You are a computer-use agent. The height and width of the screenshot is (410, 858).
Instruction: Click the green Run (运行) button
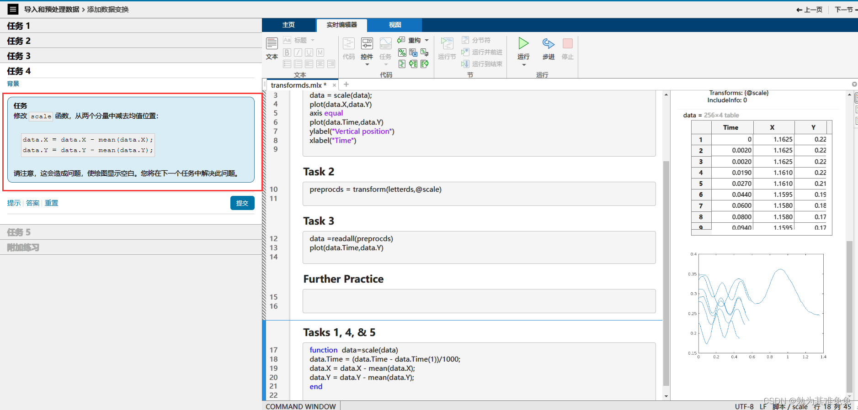[x=523, y=44]
